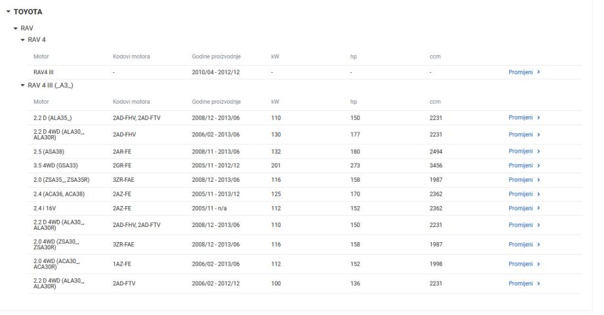Click production years '2006/02 - 2012/12'
The height and width of the screenshot is (315, 604).
pos(216,283)
